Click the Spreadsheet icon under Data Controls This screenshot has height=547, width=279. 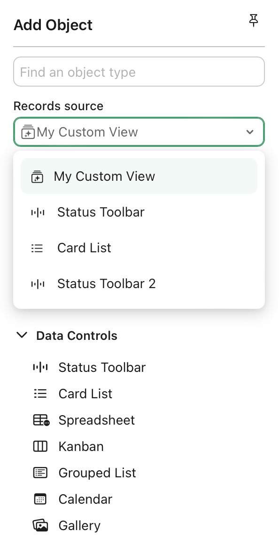point(40,420)
